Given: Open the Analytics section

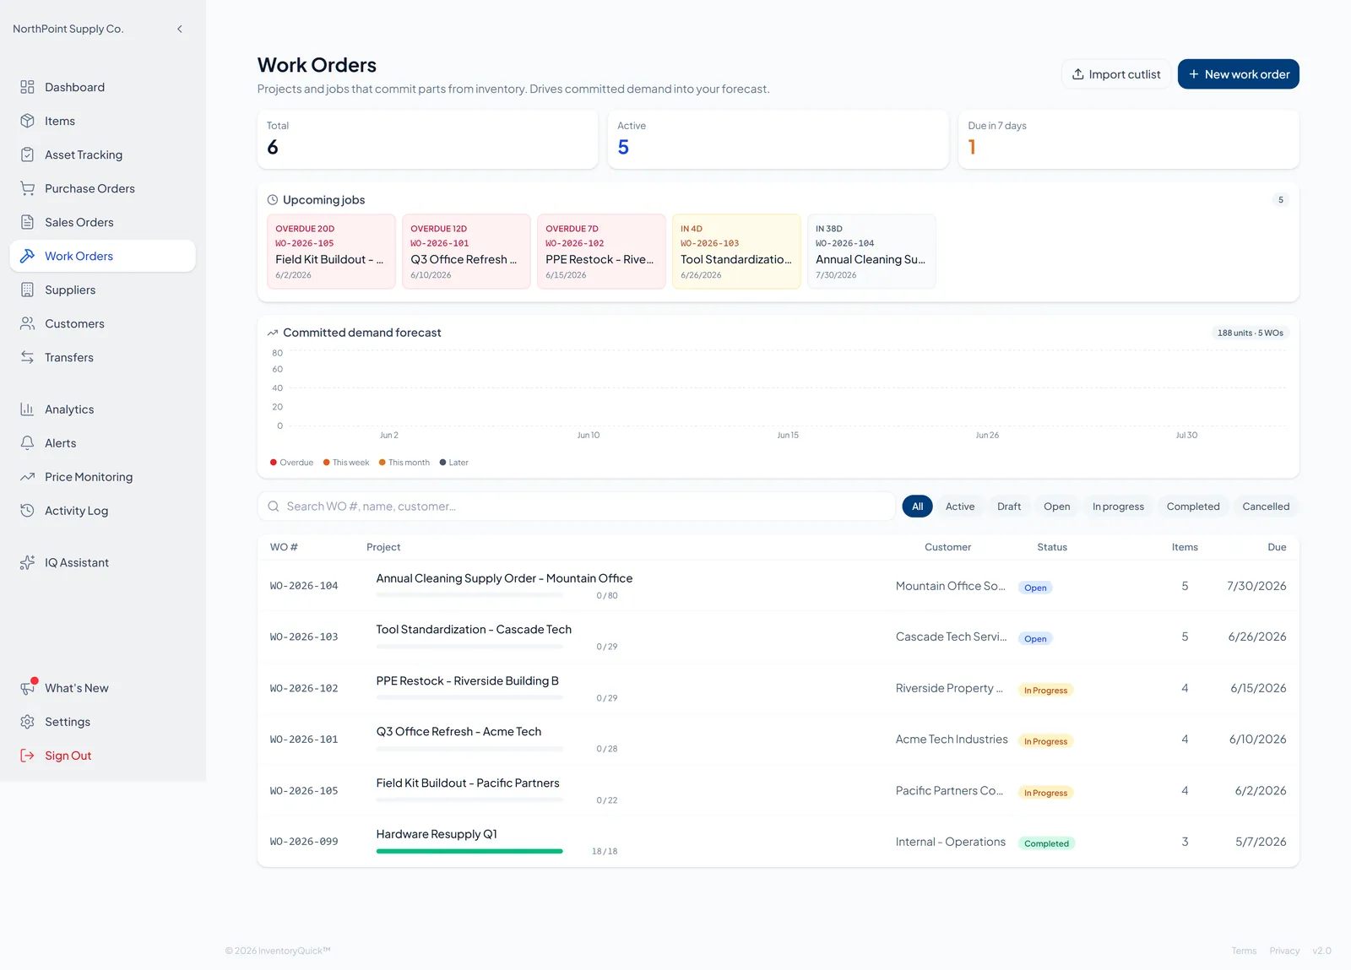Looking at the screenshot, I should pos(102,409).
